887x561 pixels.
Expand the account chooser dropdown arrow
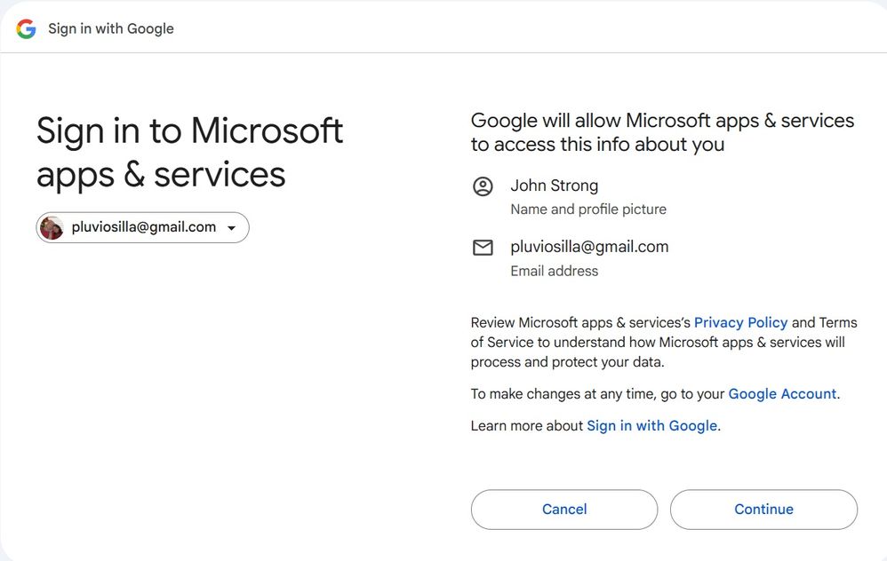point(232,228)
